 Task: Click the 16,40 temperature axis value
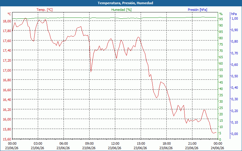(7, 100)
